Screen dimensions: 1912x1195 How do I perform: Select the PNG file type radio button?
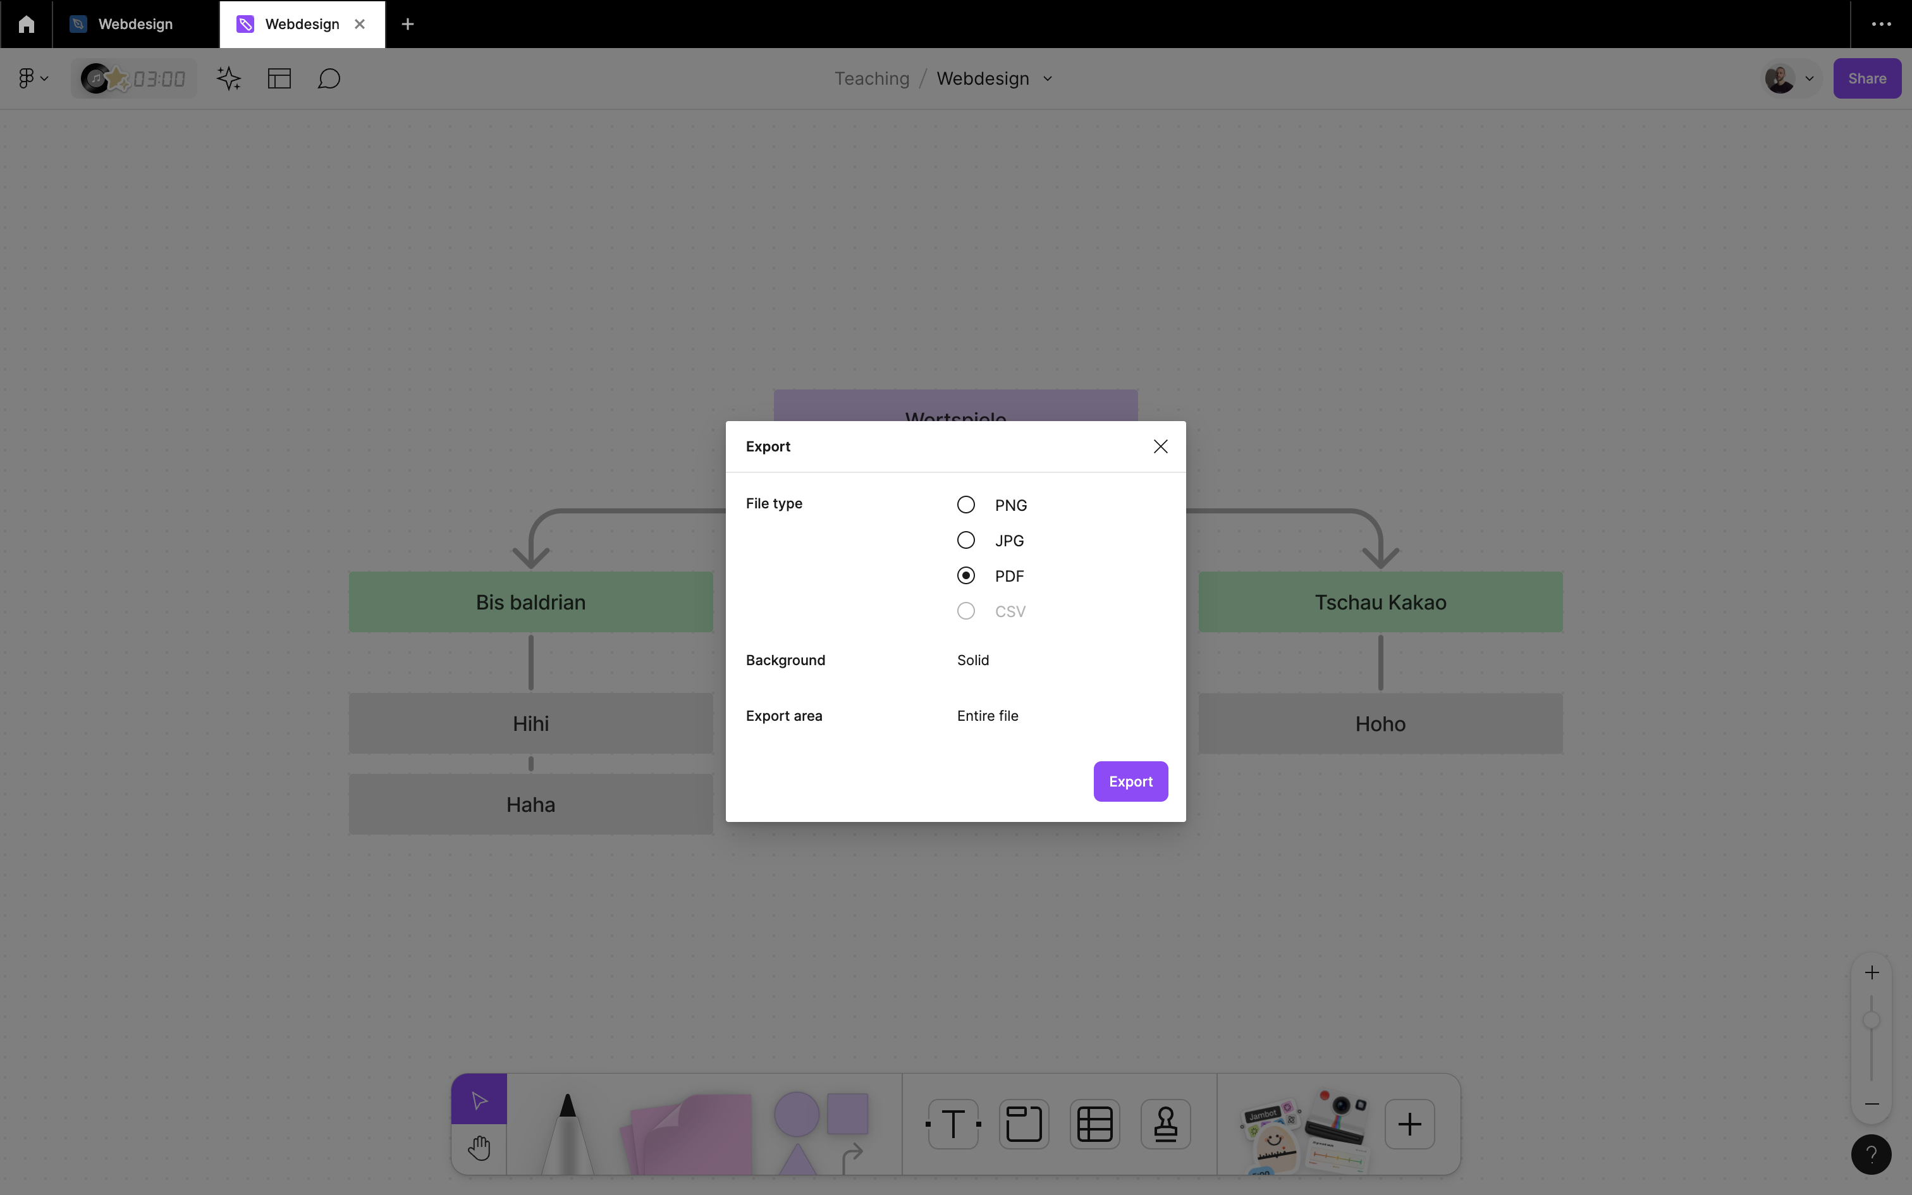(x=966, y=504)
